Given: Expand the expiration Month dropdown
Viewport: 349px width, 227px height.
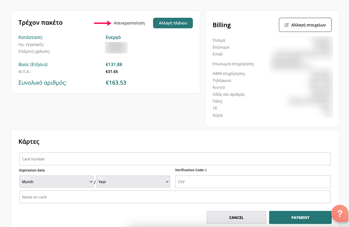Looking at the screenshot, I should point(56,182).
